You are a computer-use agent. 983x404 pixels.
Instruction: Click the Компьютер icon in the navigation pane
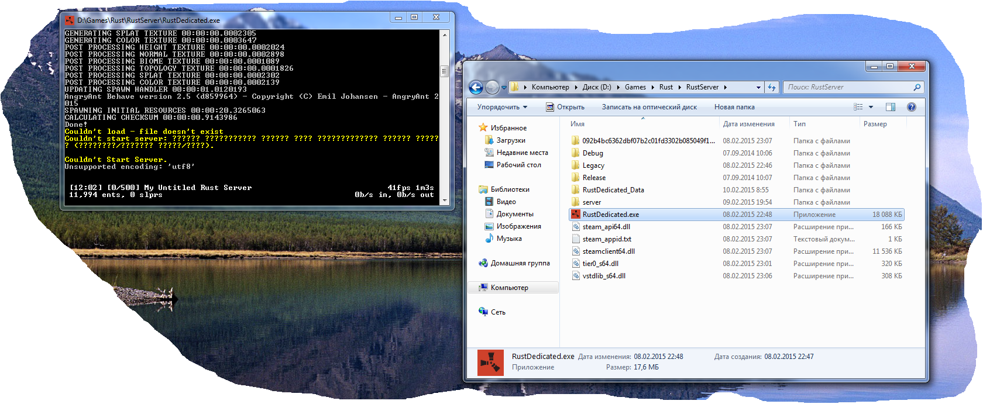(483, 288)
